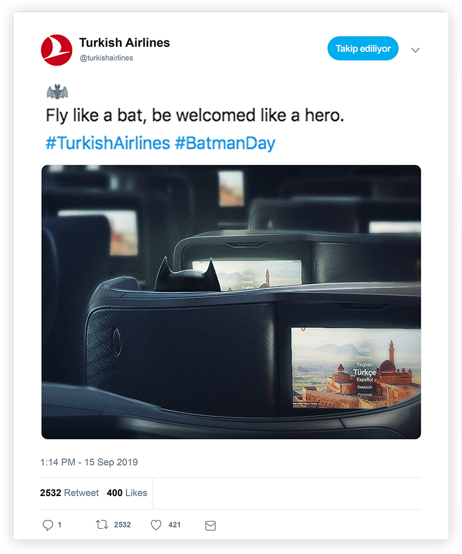Image resolution: width=462 pixels, height=554 pixels.
Task: Like the tweet with heart icon
Action: (156, 524)
